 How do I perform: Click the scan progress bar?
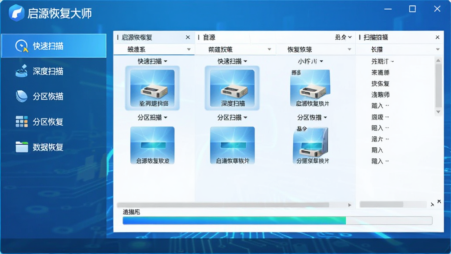[x=277, y=220]
